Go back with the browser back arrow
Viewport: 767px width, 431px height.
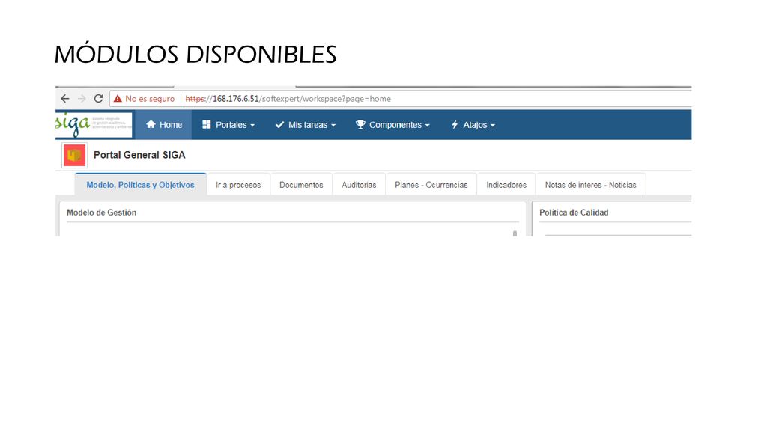point(64,99)
